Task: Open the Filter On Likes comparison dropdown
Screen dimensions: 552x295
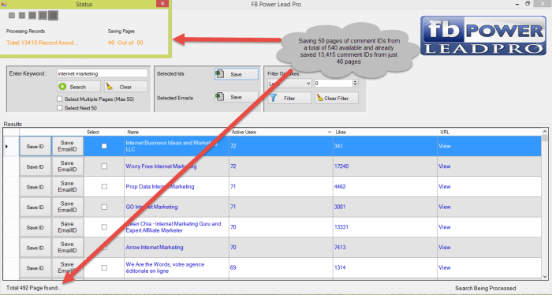Action: [x=308, y=84]
